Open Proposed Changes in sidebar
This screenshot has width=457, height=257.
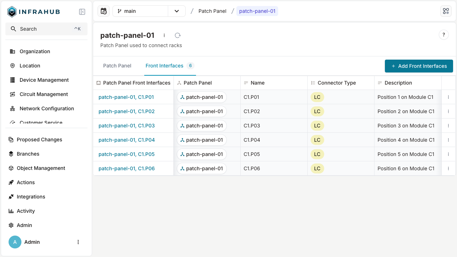pyautogui.click(x=39, y=140)
